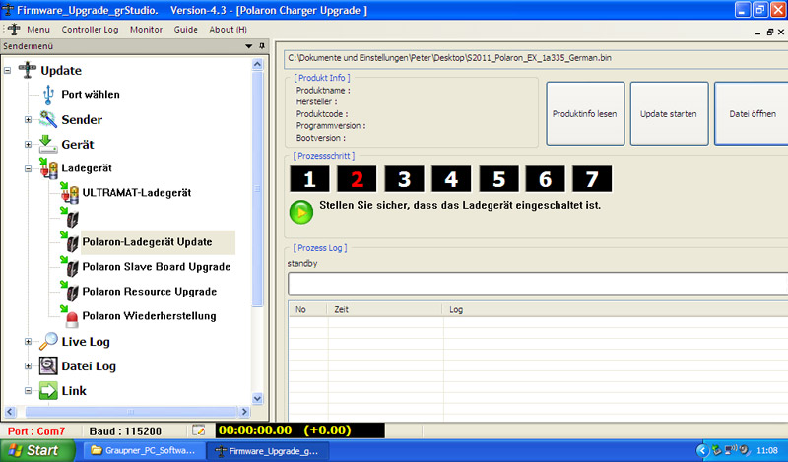Click the USB icon beside Port wählen
Screen dimensions: 788x462
pyautogui.click(x=48, y=95)
